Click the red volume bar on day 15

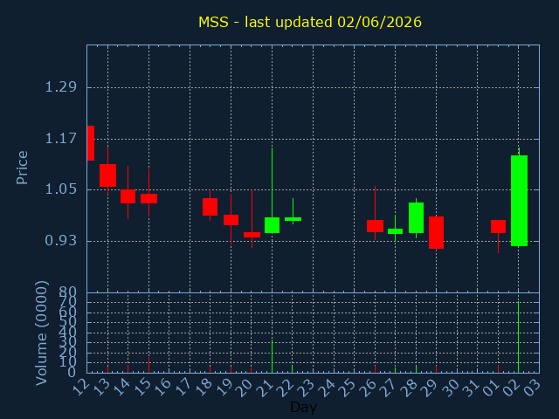coord(149,365)
